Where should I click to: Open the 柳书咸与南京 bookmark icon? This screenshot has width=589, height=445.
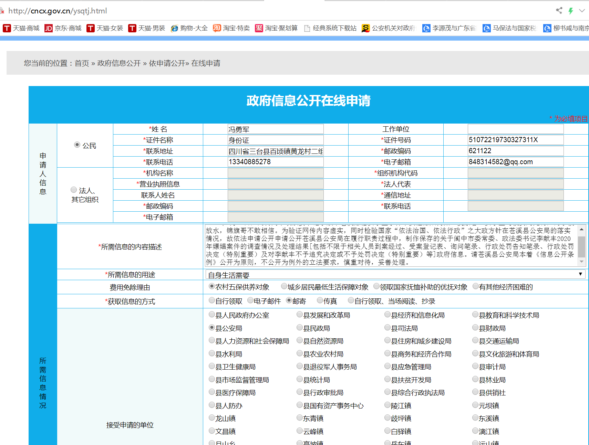point(547,28)
